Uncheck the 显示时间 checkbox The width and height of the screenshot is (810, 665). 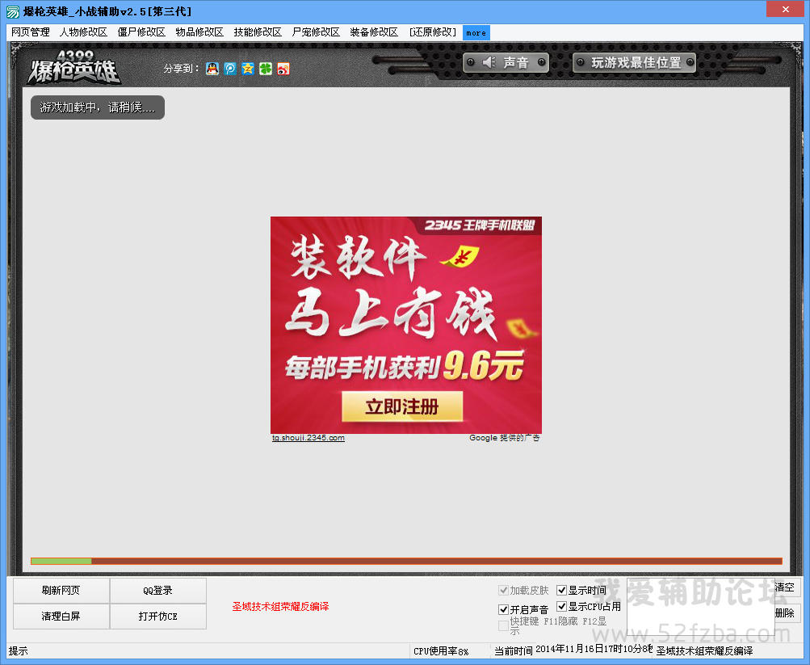(x=561, y=590)
